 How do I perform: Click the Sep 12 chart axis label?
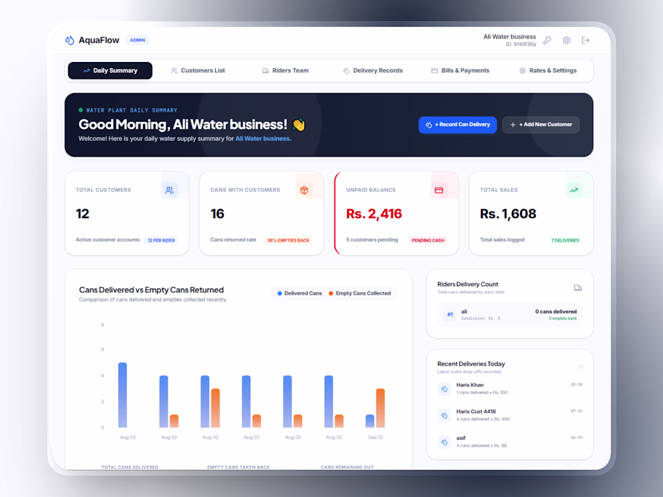[x=375, y=437]
